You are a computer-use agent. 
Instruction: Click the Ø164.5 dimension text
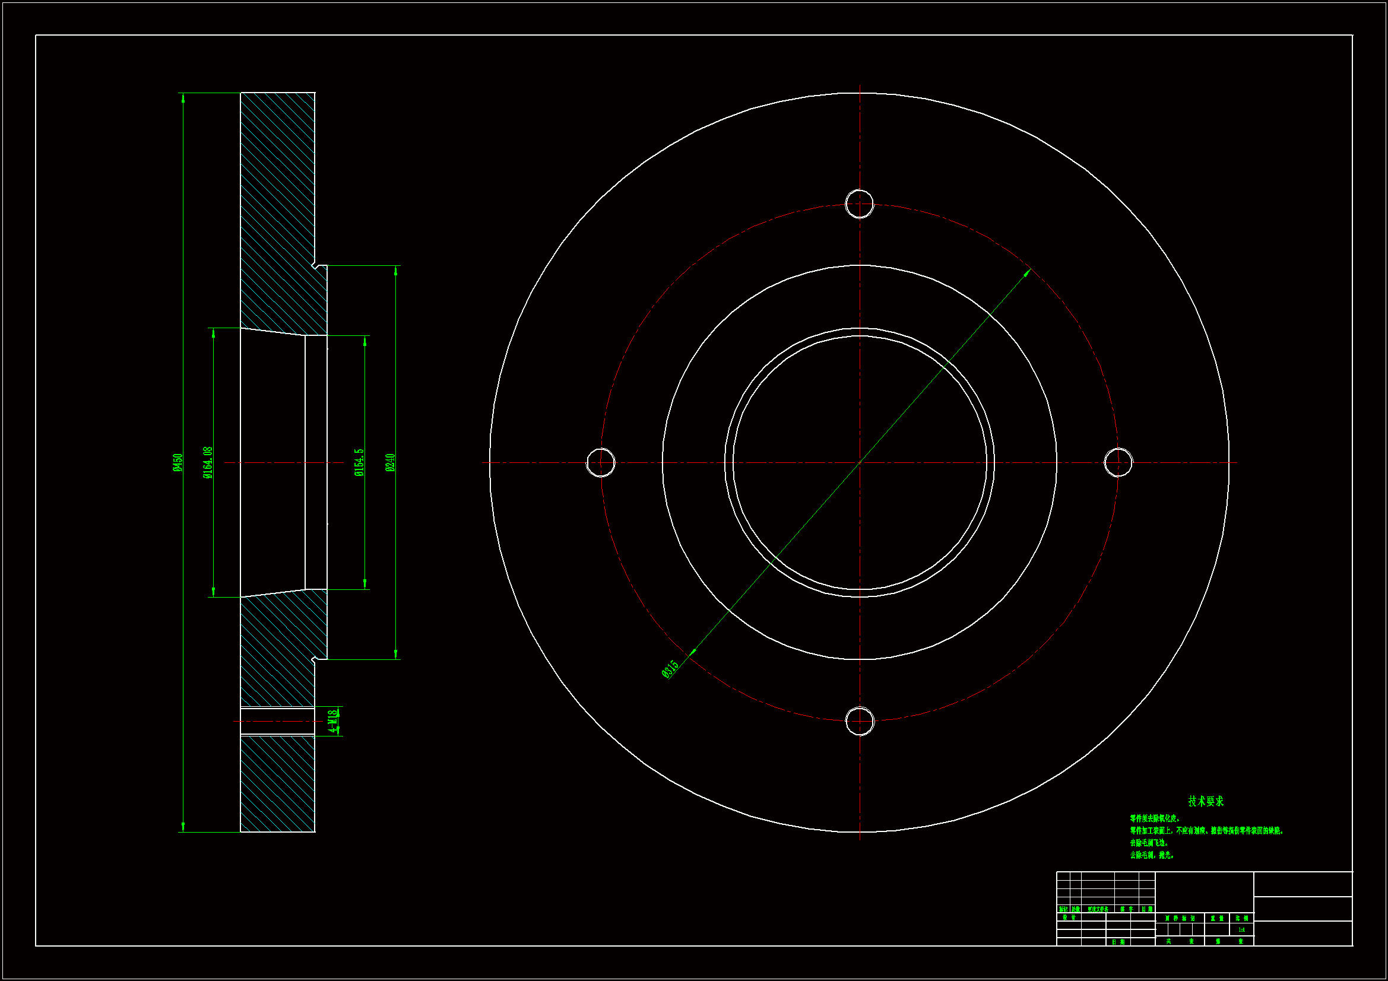(359, 462)
